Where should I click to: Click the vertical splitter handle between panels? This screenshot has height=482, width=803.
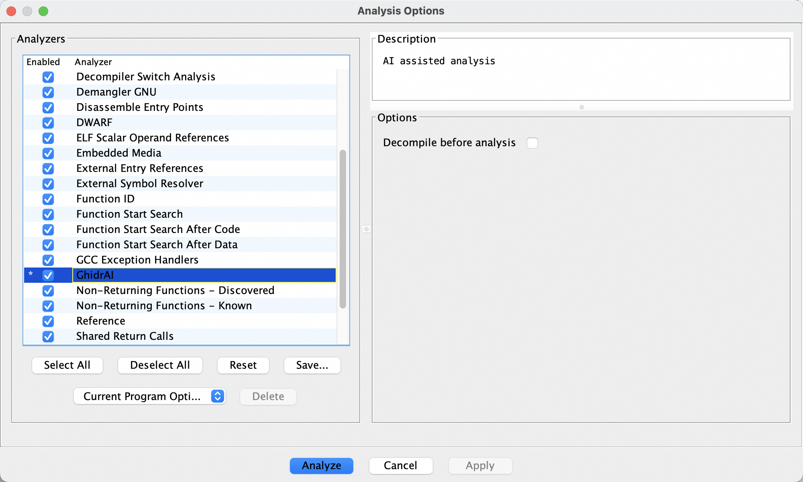(366, 229)
